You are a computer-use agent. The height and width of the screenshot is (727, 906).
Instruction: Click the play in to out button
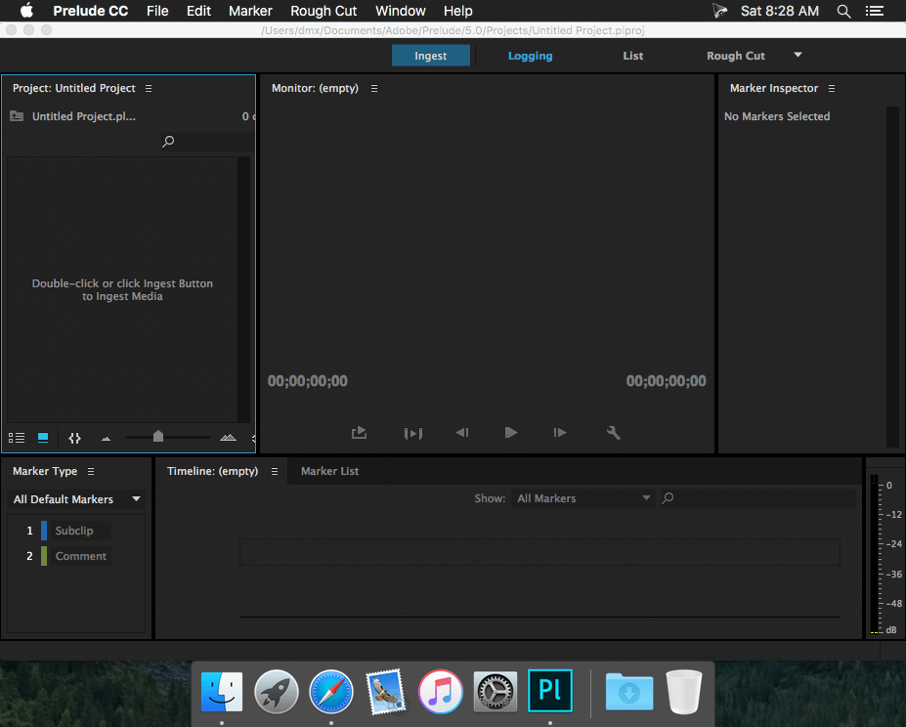(413, 433)
